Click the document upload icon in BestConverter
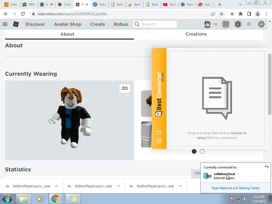Image resolution: width=272 pixels, height=204 pixels. tap(217, 98)
